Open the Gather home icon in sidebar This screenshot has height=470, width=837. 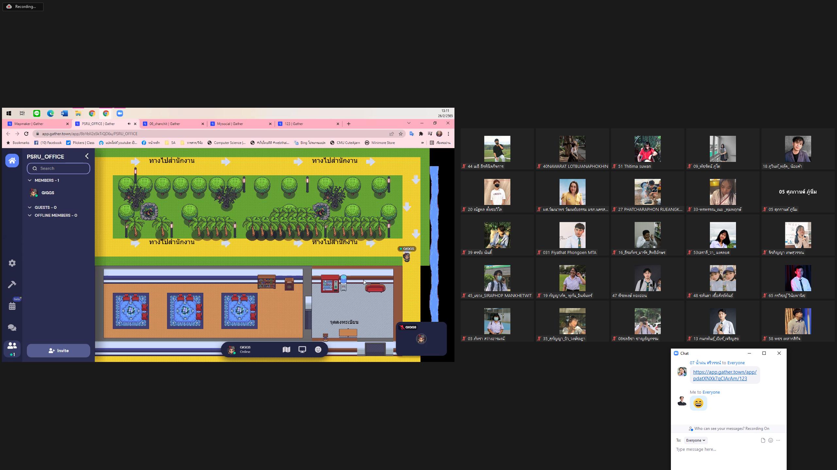click(12, 161)
